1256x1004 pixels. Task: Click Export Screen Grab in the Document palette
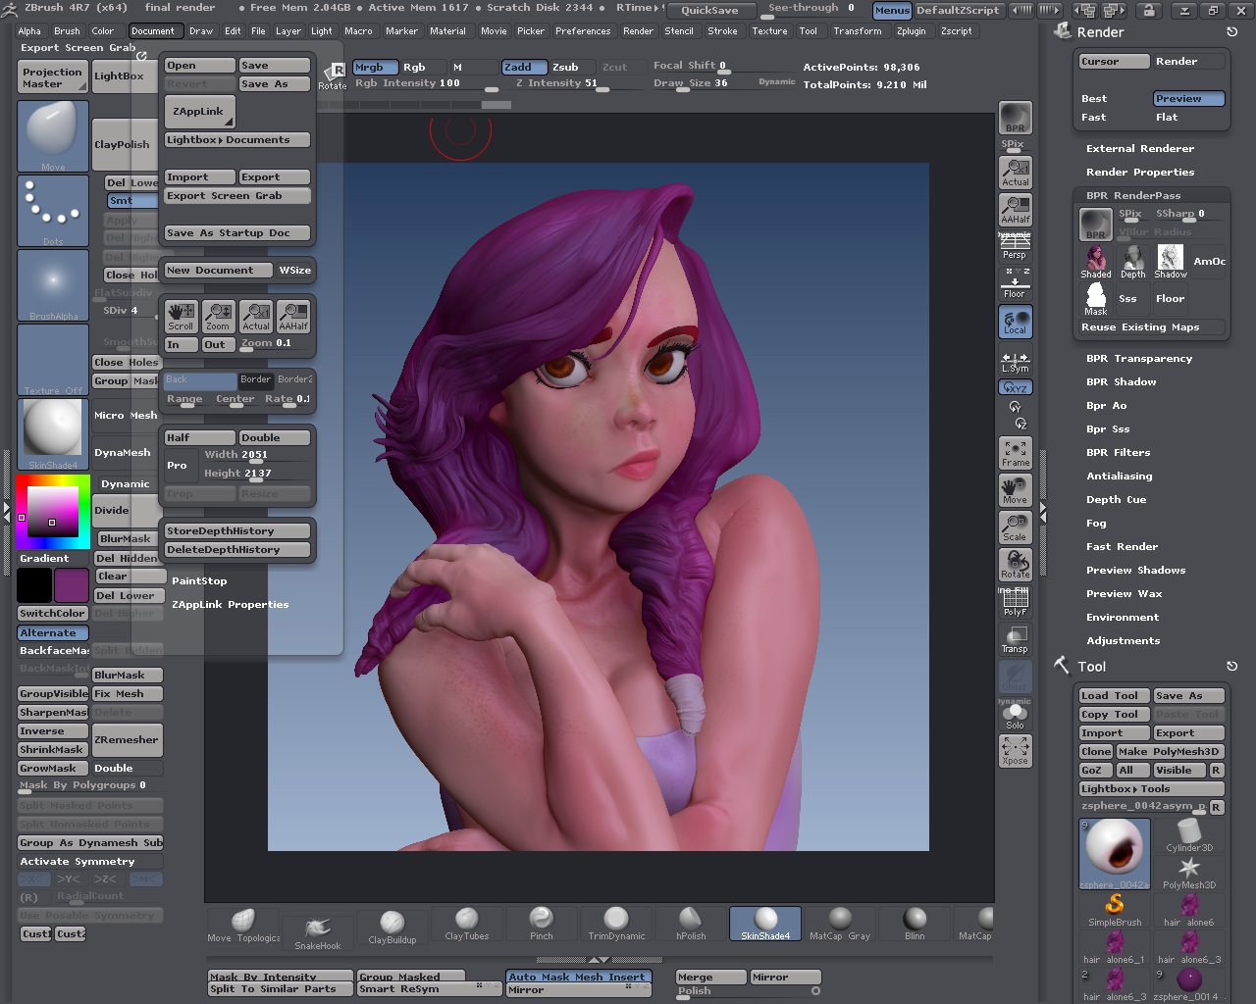pyautogui.click(x=237, y=196)
